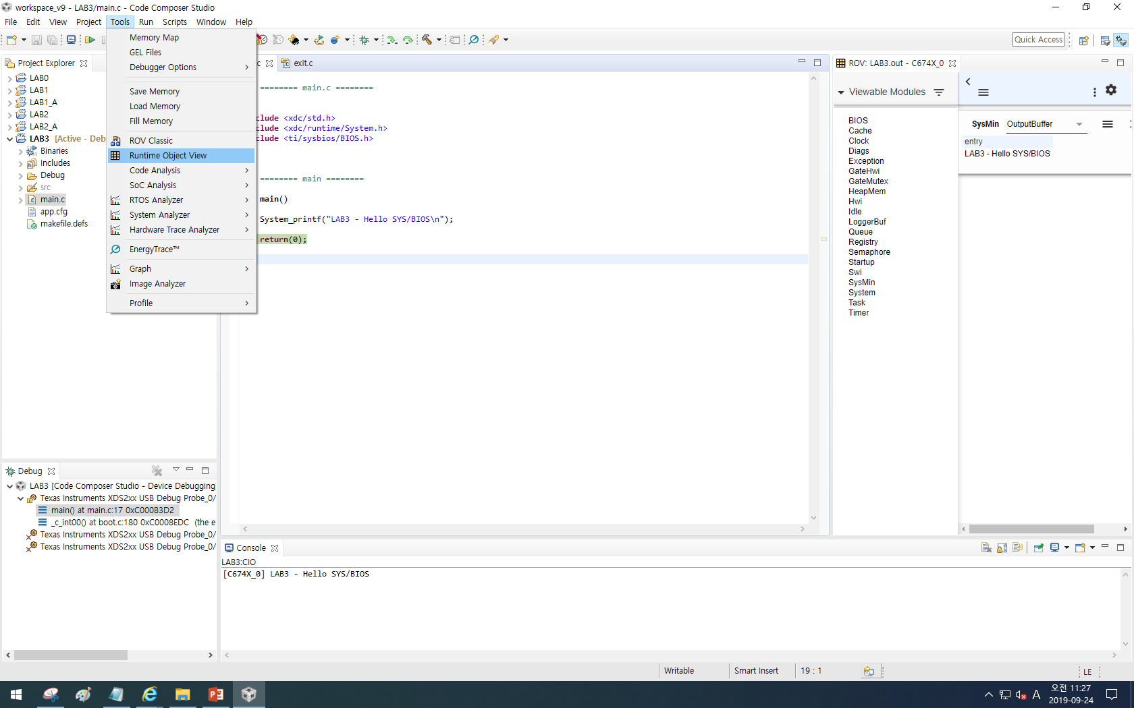Click the CCS Debug perspective icon
1134x708 pixels.
pyautogui.click(x=1121, y=40)
